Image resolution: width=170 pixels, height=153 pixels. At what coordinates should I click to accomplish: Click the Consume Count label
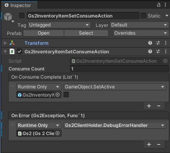[x=26, y=69]
